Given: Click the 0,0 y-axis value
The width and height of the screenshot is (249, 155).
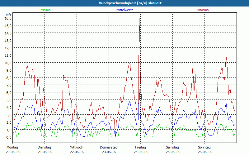Looking at the screenshot, I should 9,137.
